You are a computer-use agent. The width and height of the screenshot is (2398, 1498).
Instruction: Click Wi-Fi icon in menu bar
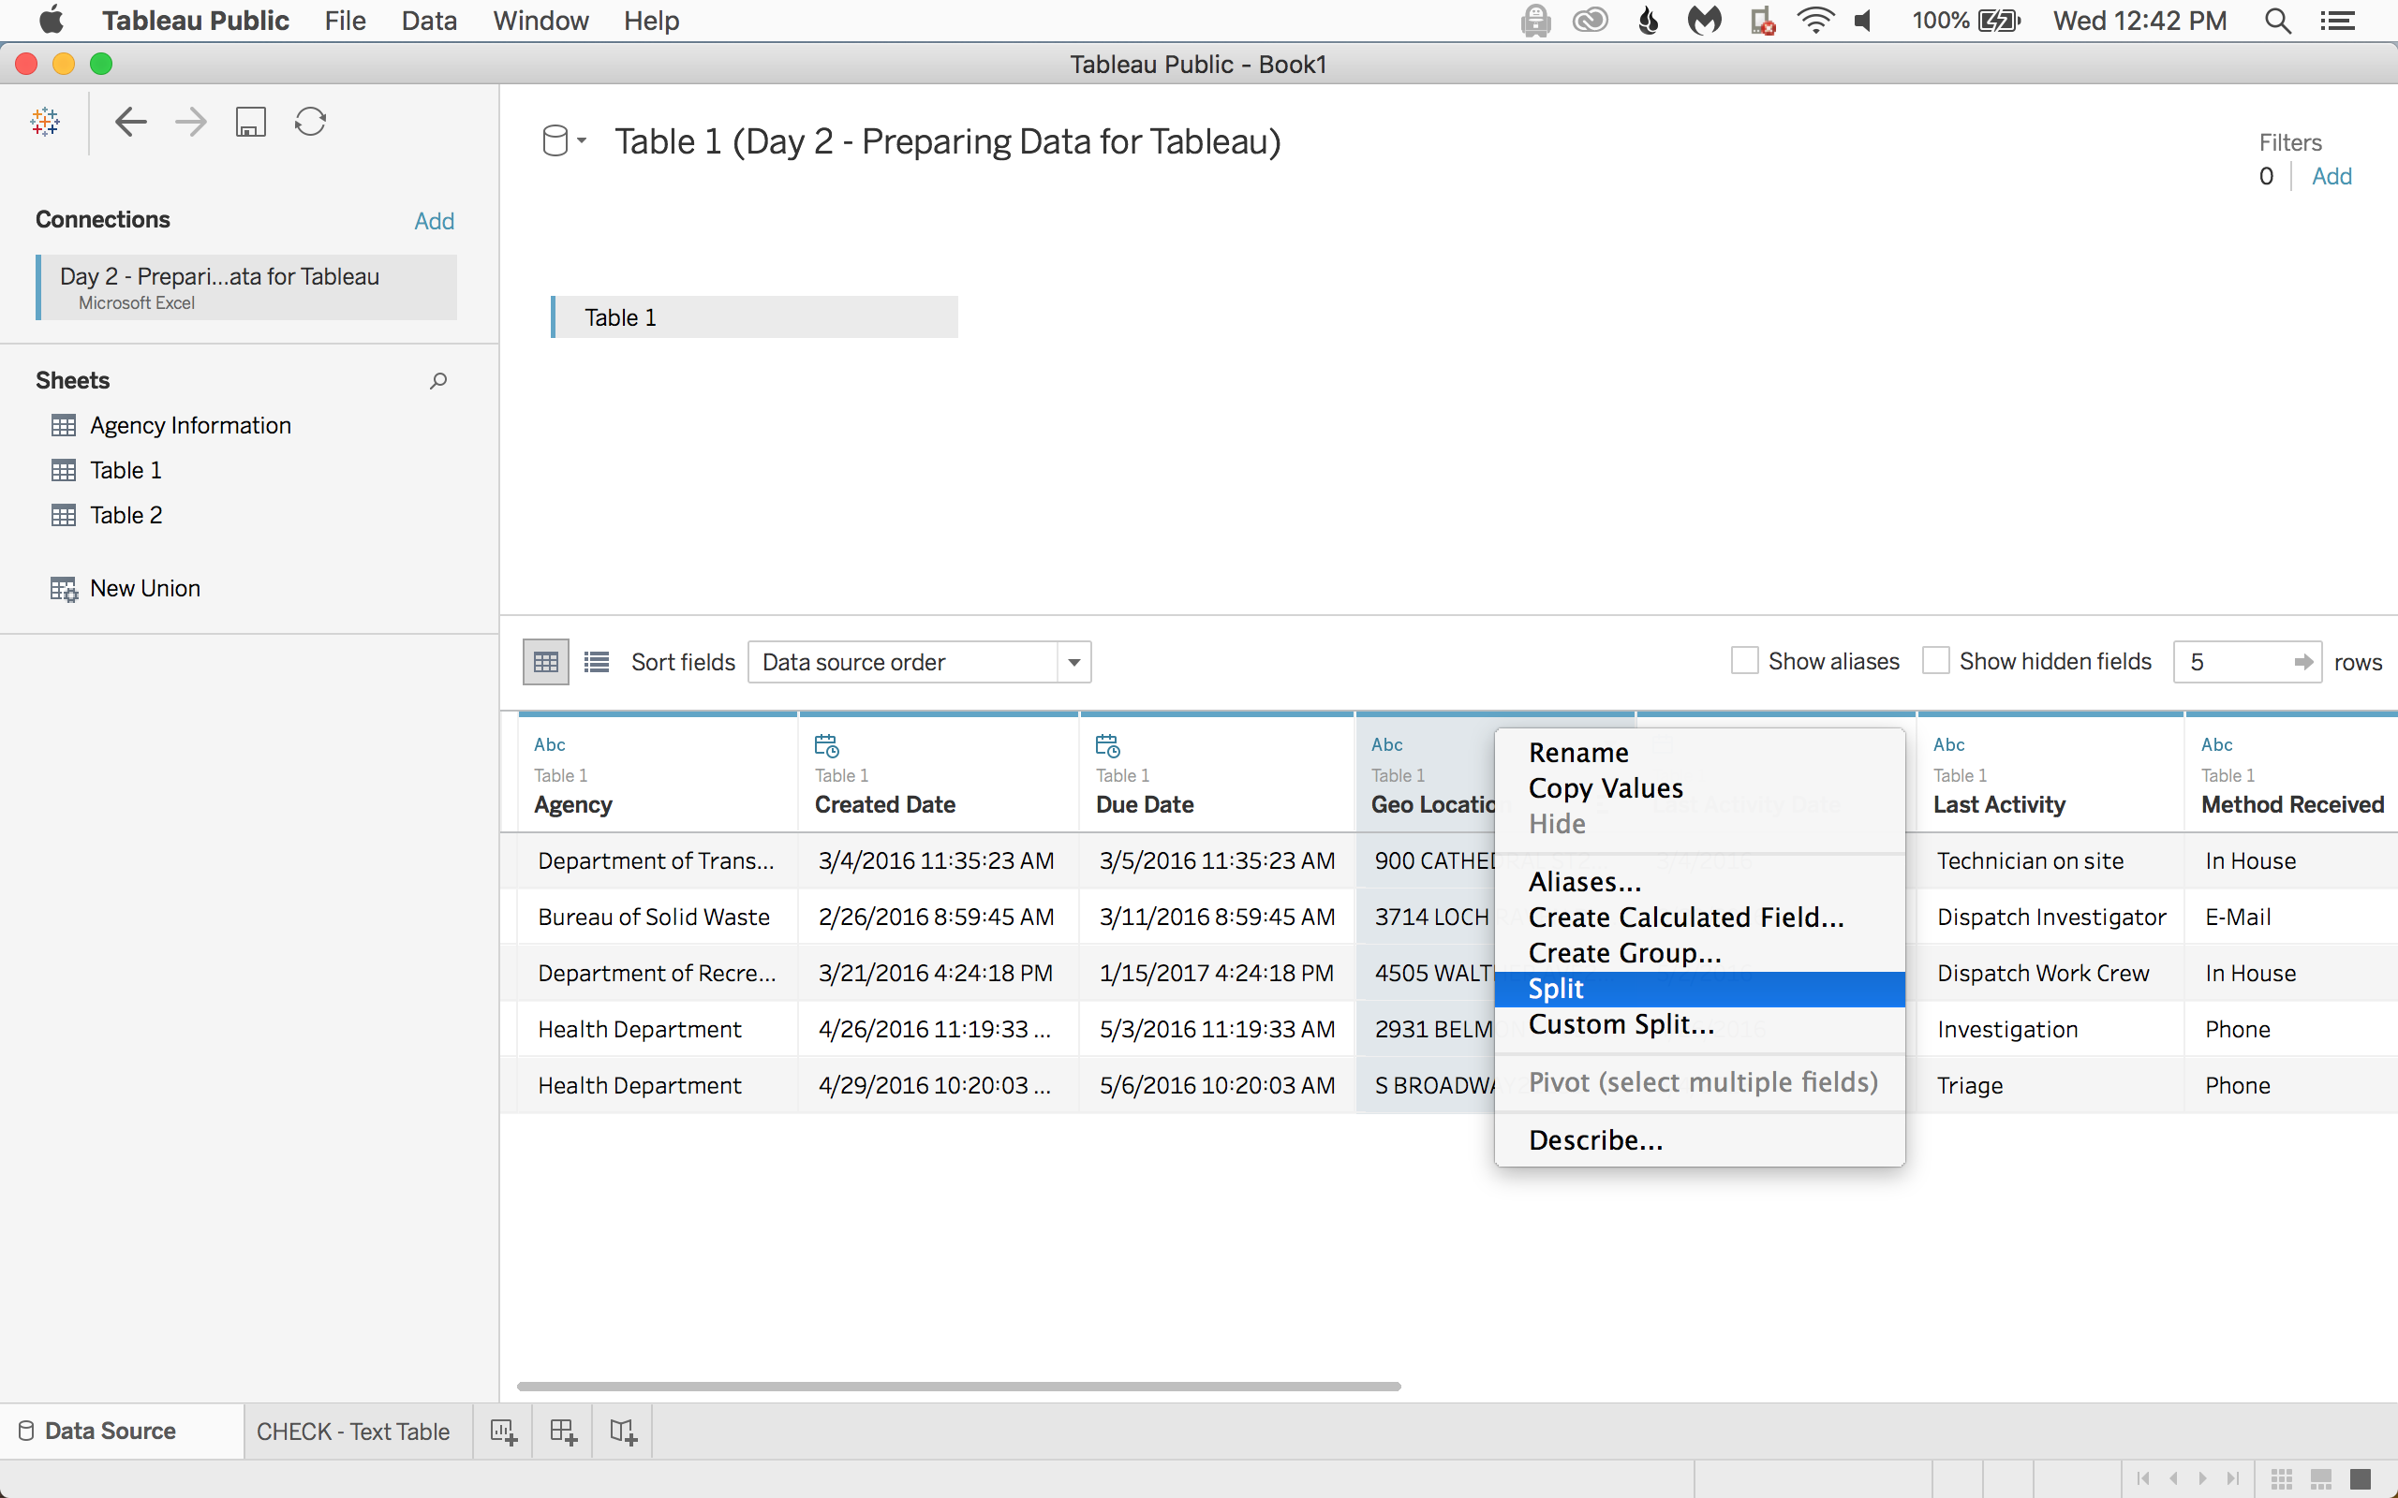click(x=1815, y=21)
